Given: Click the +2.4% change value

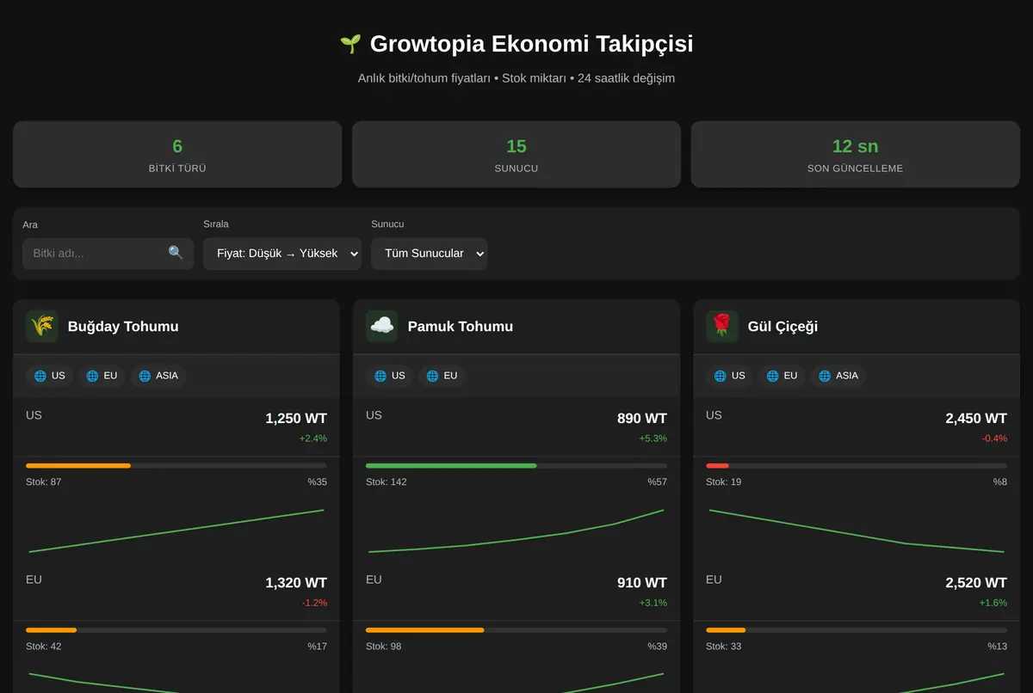Looking at the screenshot, I should (313, 438).
